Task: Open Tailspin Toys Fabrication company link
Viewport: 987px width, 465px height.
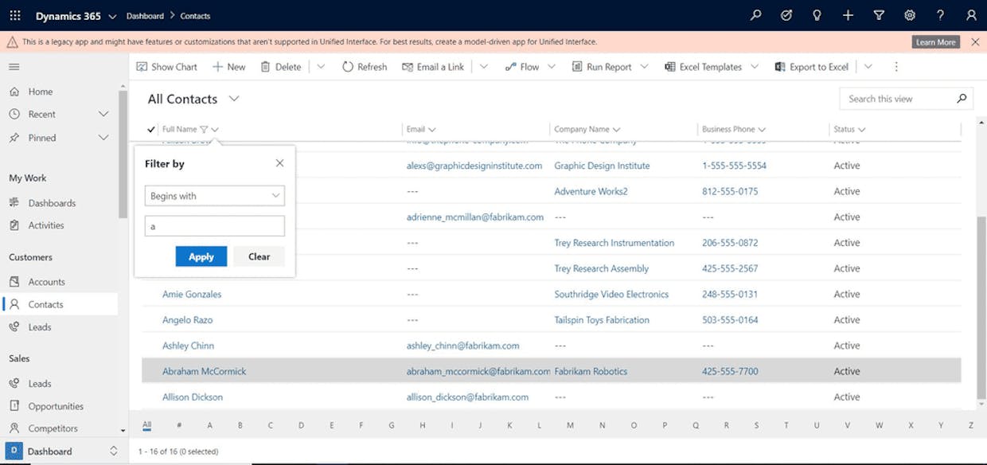Action: [x=602, y=320]
